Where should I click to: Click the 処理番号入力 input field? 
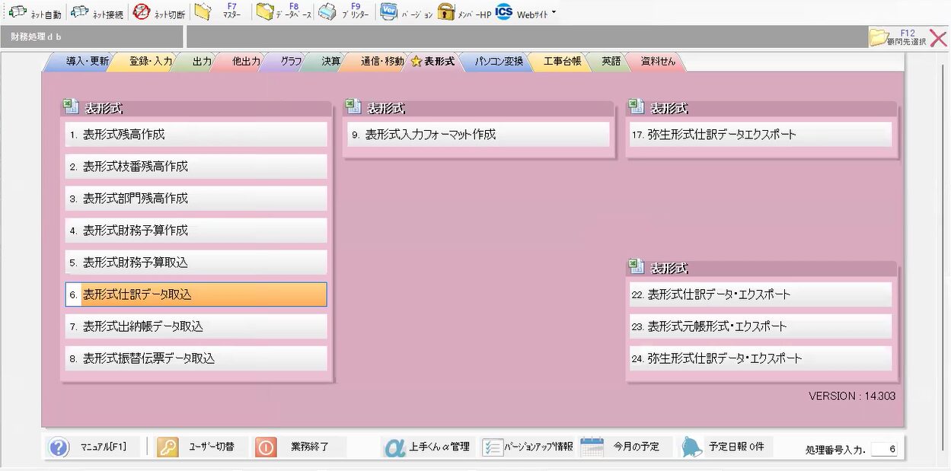[884, 450]
